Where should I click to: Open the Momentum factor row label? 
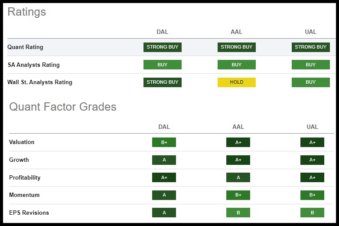point(24,195)
